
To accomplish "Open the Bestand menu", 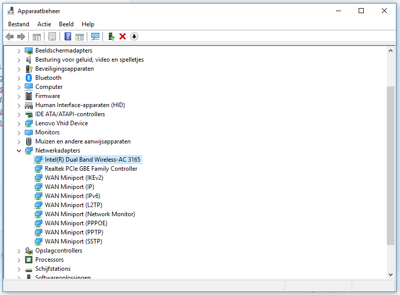I will click(x=19, y=24).
